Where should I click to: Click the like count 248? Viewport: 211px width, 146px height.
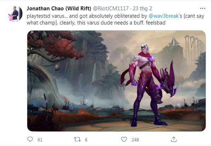click(135, 140)
